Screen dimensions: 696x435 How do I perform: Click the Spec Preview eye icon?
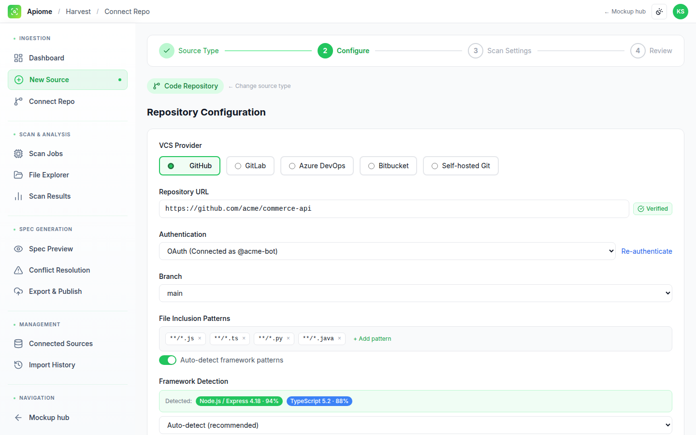[18, 249]
